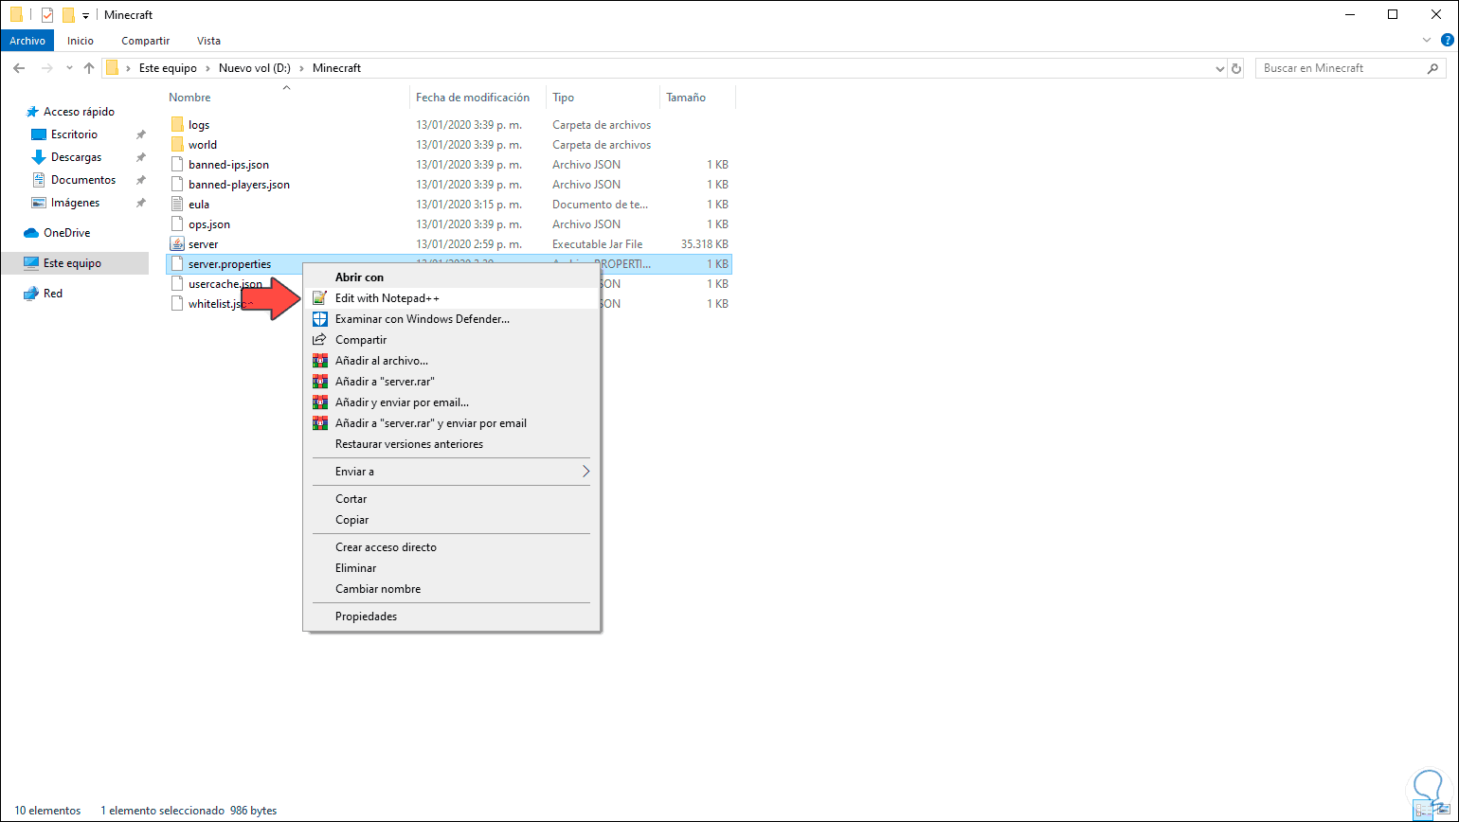Open the Inicio ribbon tab

pyautogui.click(x=81, y=41)
